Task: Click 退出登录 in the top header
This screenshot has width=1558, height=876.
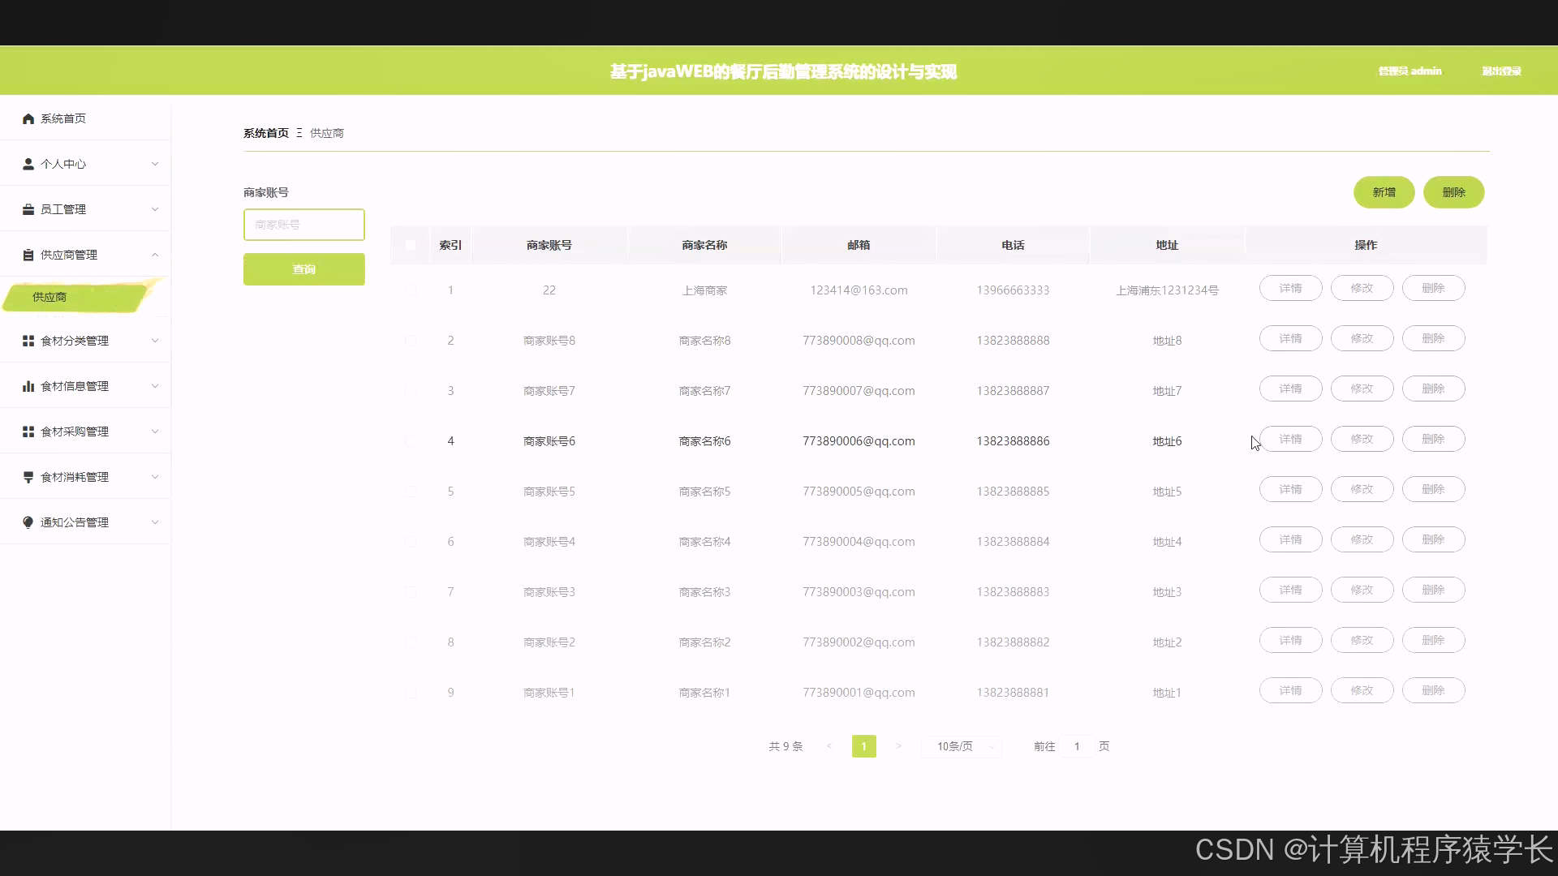Action: 1501,71
